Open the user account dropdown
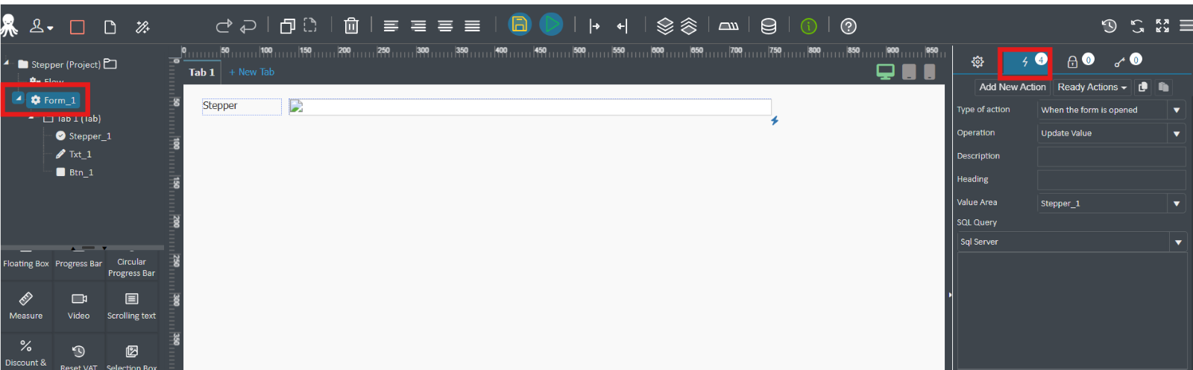 click(41, 27)
